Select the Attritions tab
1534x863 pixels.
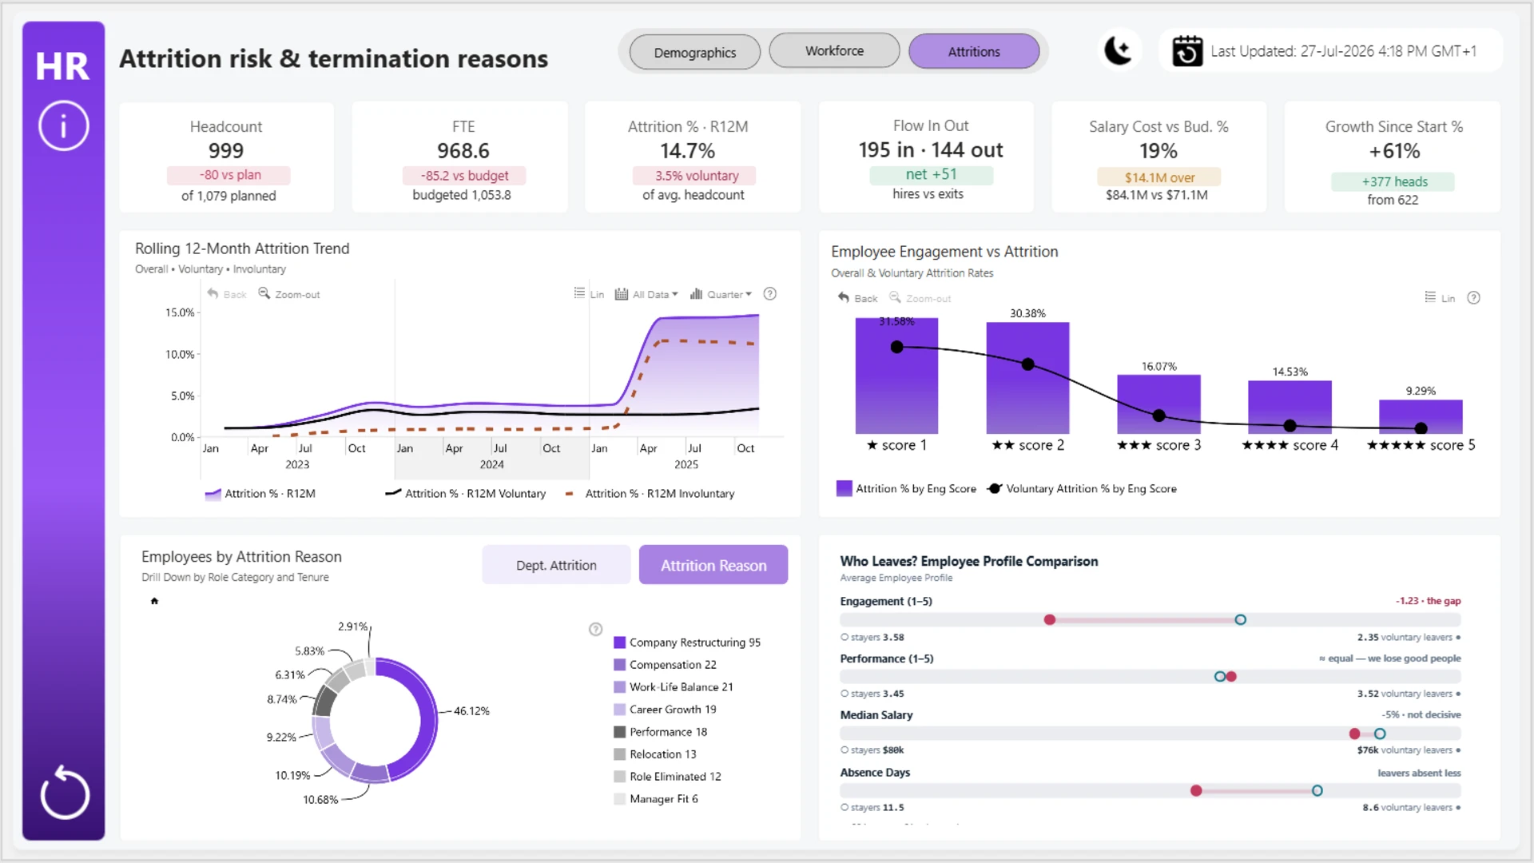(x=974, y=51)
